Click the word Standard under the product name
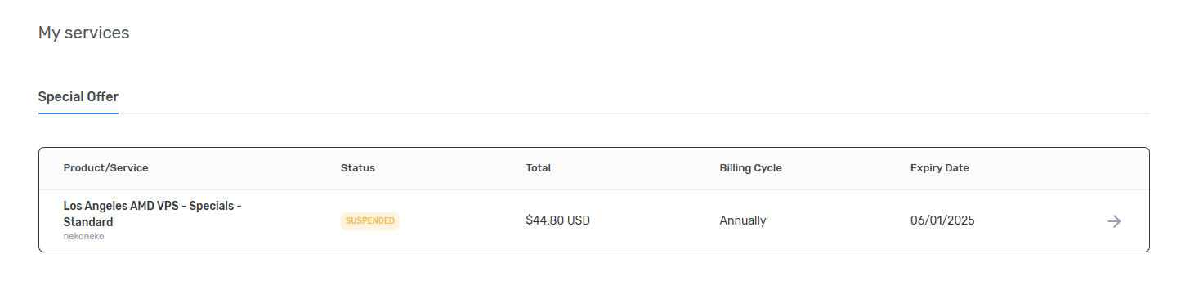Screen dimensions: 1190x294 point(88,222)
